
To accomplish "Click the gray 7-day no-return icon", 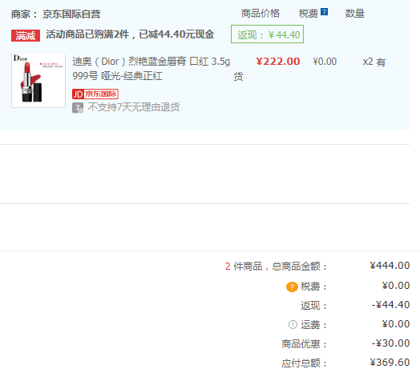I will [78, 108].
